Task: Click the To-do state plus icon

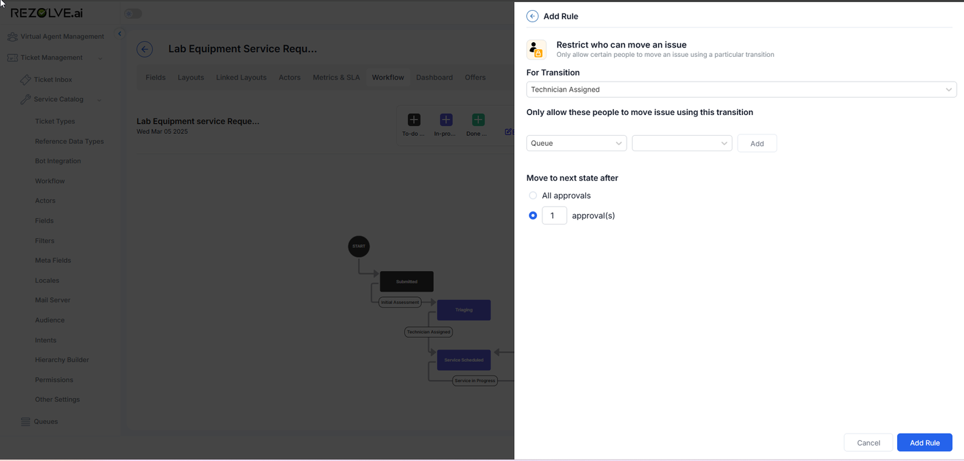Action: coord(414,120)
